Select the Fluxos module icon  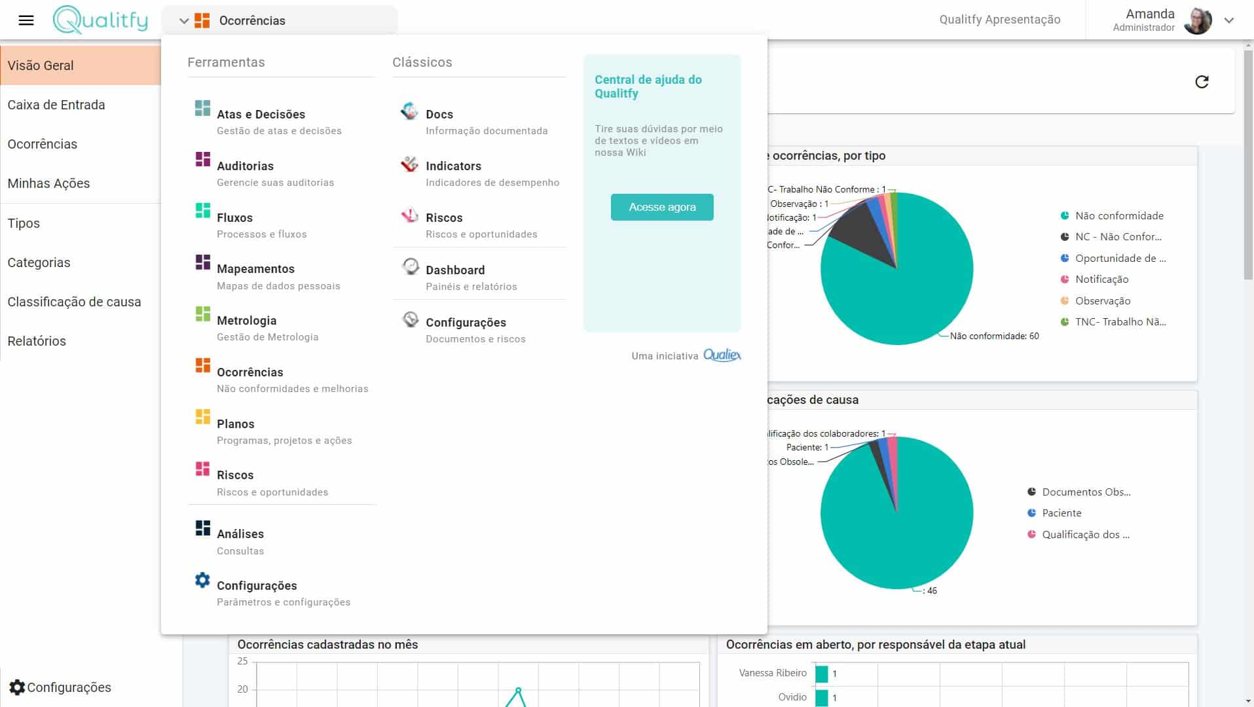202,211
